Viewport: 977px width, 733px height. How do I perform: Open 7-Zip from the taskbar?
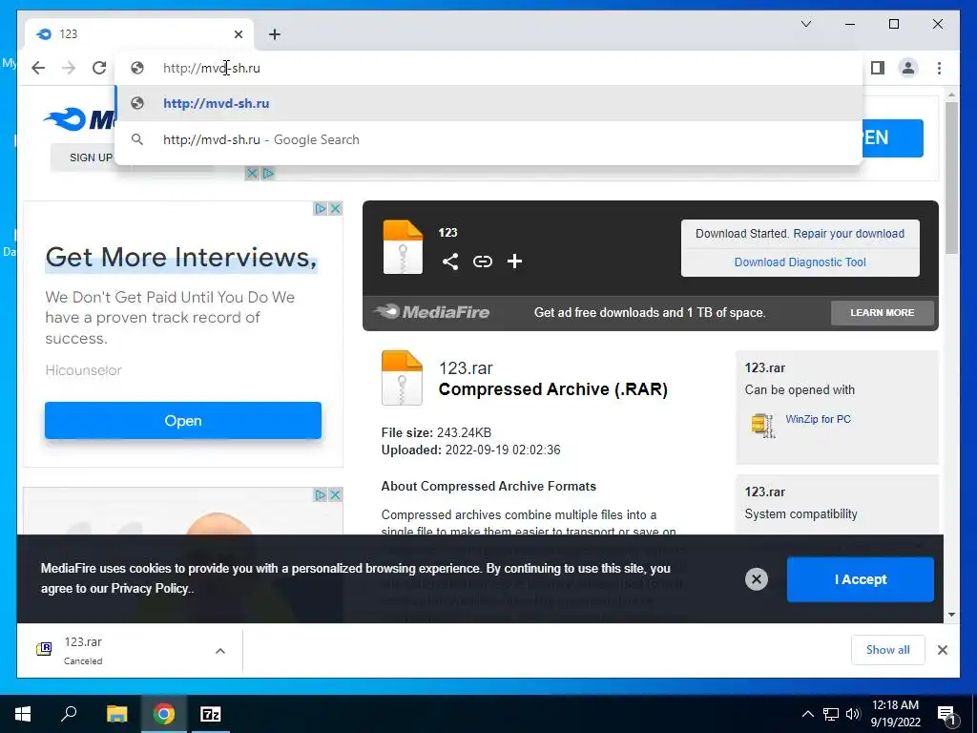[x=211, y=714]
